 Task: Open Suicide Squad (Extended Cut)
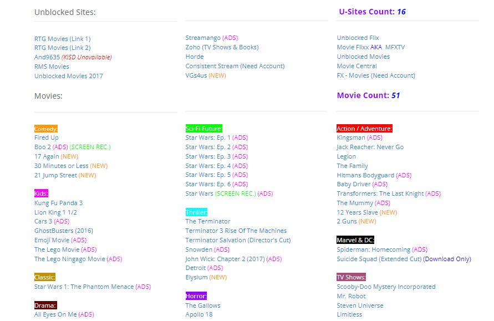click(379, 259)
